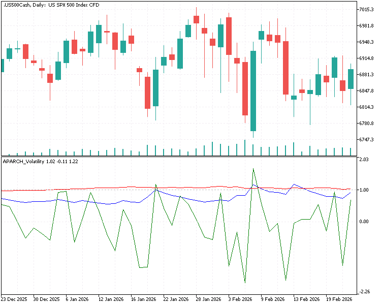Click the 7015.3 price axis label
This screenshot has height=305, width=381.
coord(366,10)
